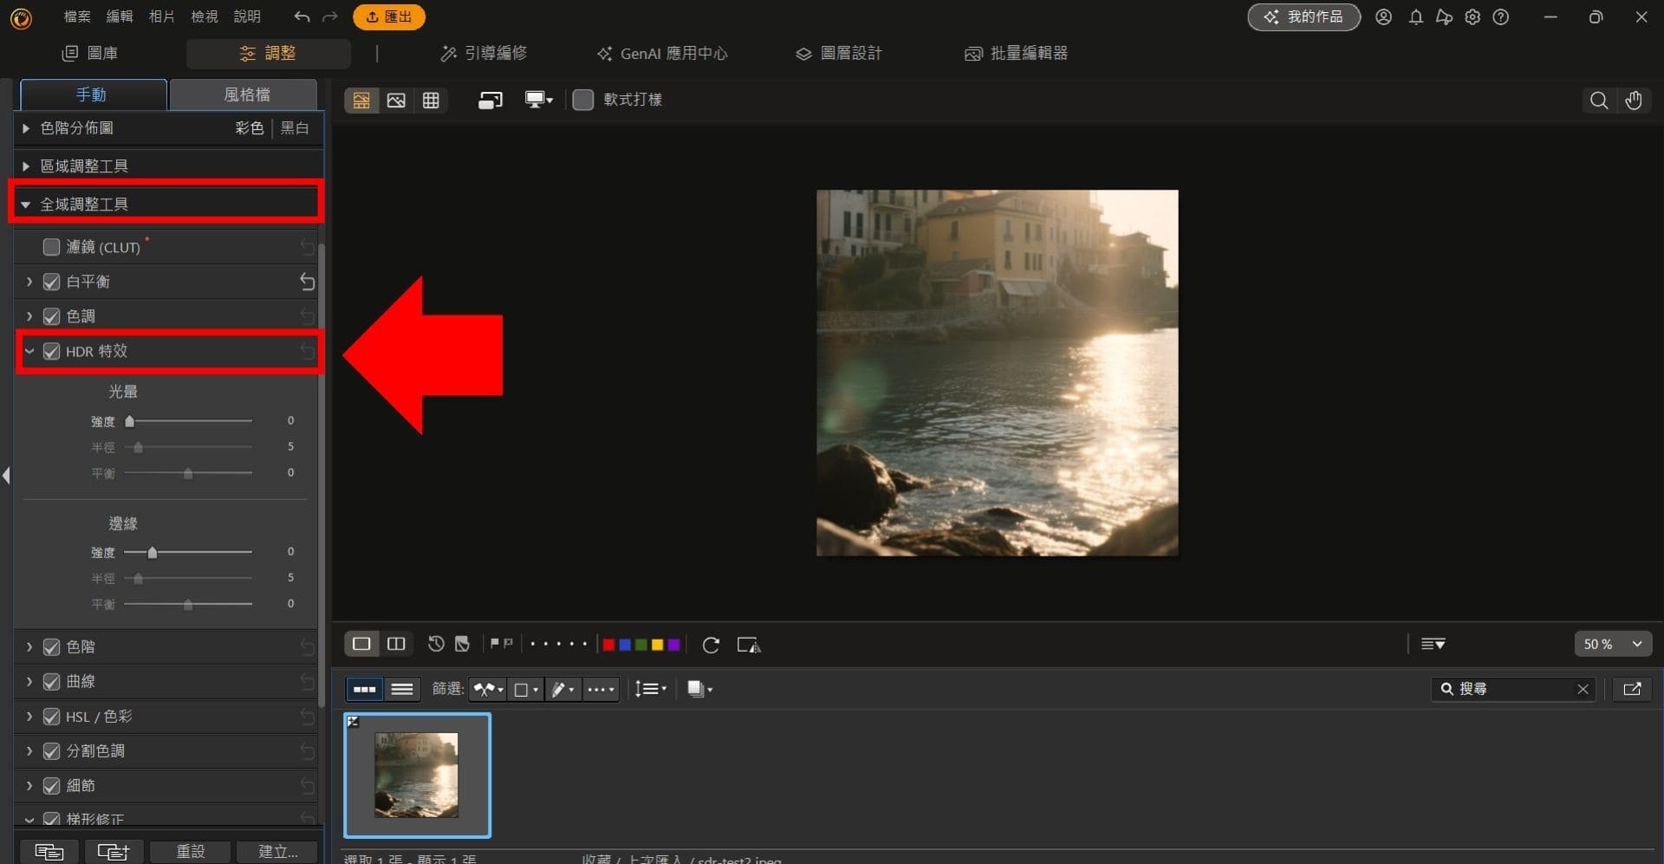Open the help question mark icon
This screenshot has height=864, width=1664.
pyautogui.click(x=1501, y=16)
